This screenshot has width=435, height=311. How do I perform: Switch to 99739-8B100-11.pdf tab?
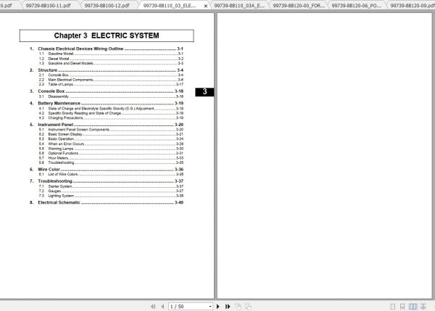(49, 6)
